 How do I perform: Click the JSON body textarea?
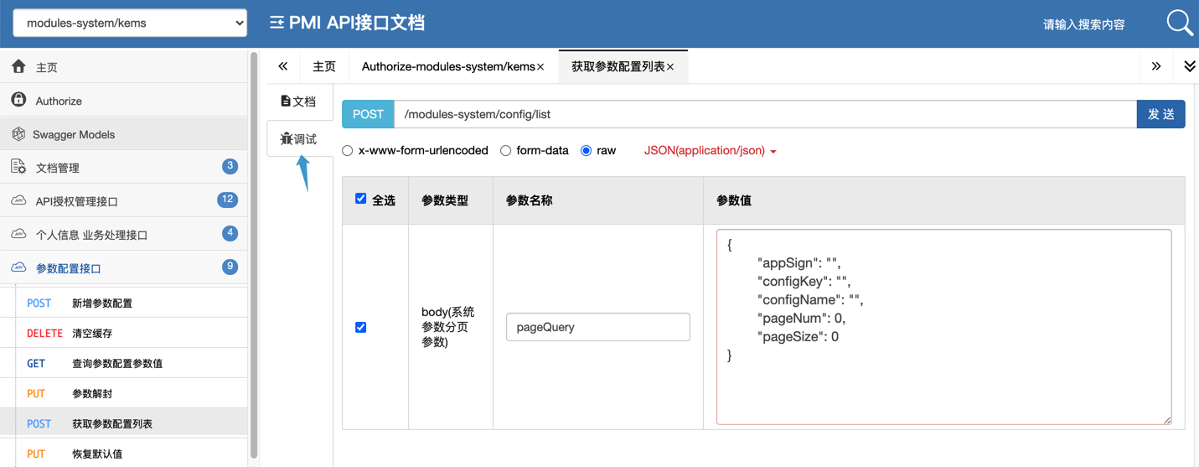944,327
